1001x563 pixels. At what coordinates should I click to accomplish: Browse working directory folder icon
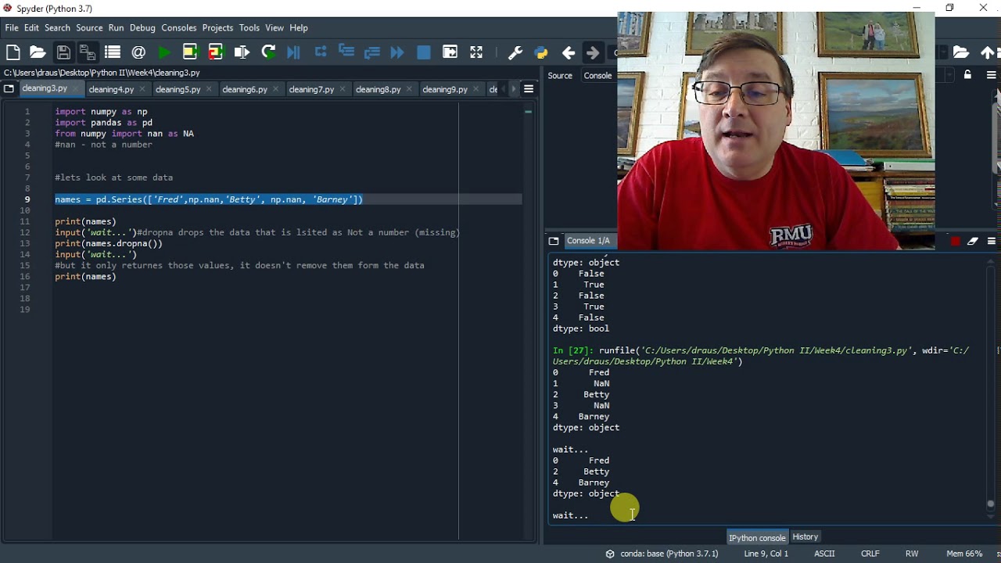(x=961, y=52)
